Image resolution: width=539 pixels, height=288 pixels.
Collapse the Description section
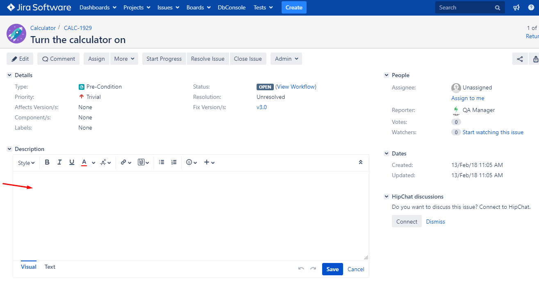(9, 149)
